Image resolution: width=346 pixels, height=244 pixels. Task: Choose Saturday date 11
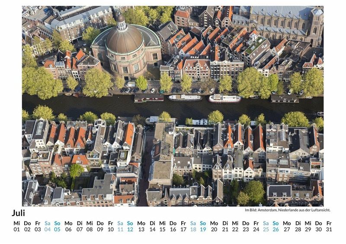[120, 229]
